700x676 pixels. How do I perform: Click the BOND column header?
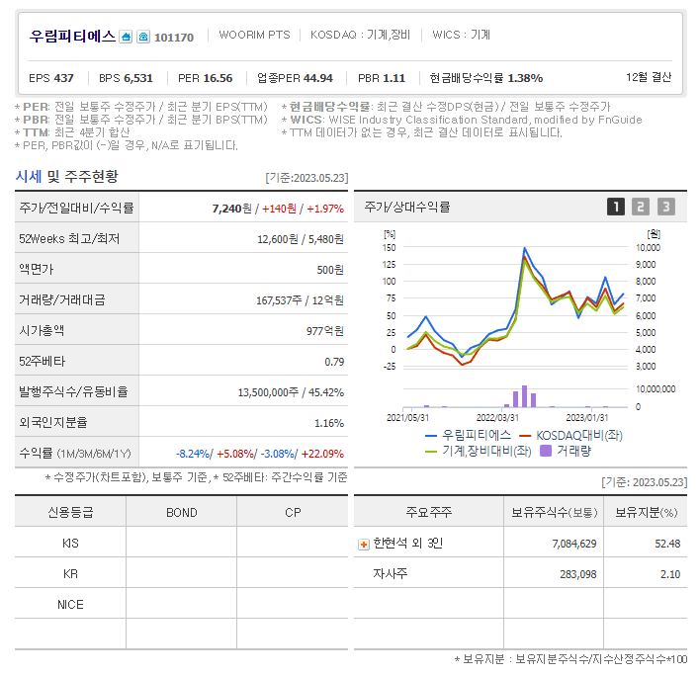pyautogui.click(x=182, y=513)
